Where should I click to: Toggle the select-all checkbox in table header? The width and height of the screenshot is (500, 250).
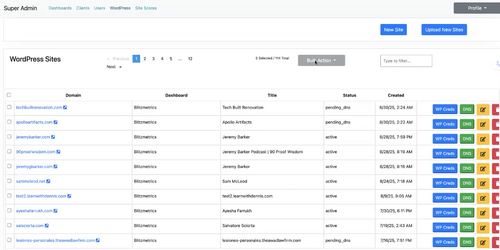point(9,95)
